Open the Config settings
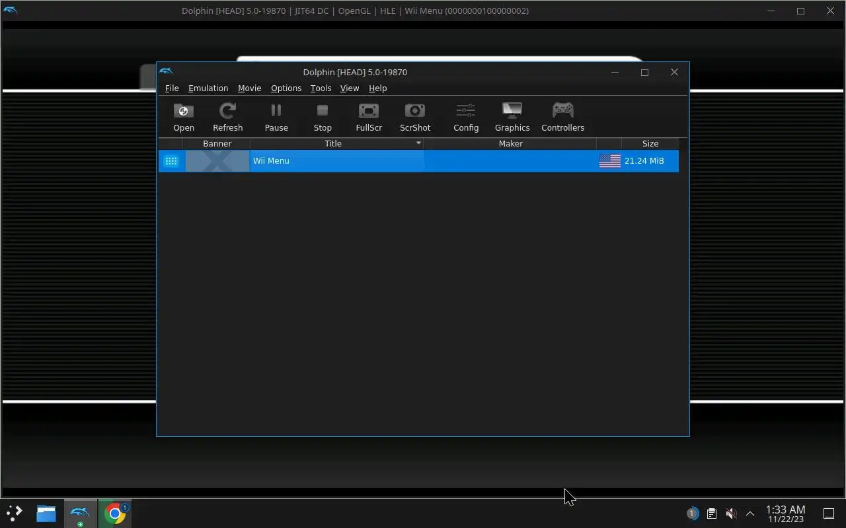Image resolution: width=846 pixels, height=528 pixels. [x=466, y=117]
